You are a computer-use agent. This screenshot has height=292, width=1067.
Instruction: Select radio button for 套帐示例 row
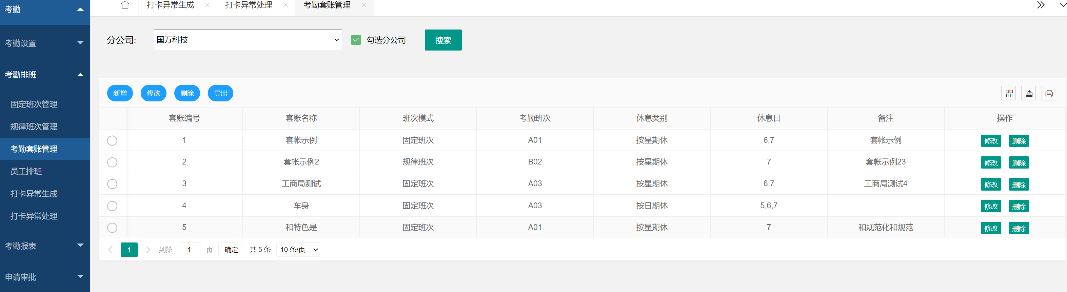pyautogui.click(x=112, y=140)
